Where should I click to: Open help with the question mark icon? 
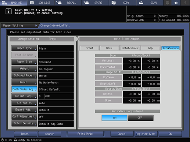(185, 3)
